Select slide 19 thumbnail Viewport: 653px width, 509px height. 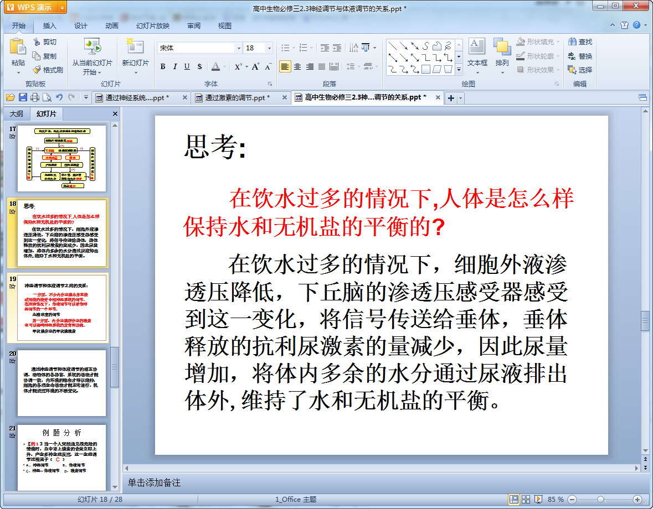[x=61, y=308]
